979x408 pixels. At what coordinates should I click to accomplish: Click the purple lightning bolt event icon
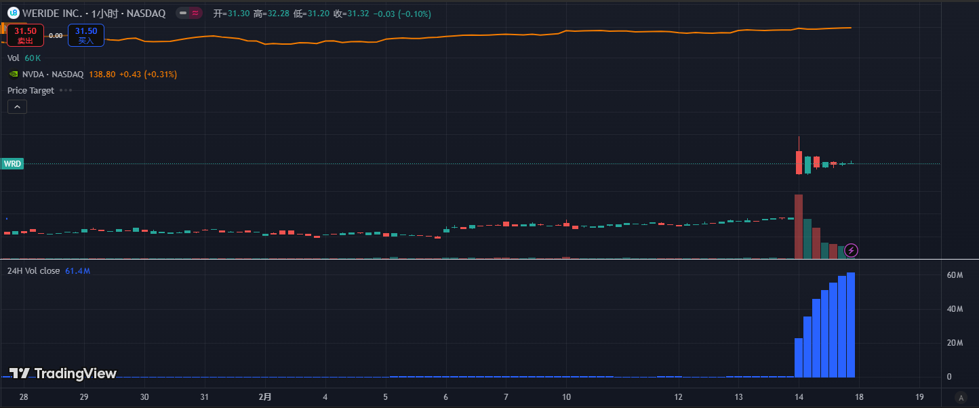pyautogui.click(x=852, y=251)
